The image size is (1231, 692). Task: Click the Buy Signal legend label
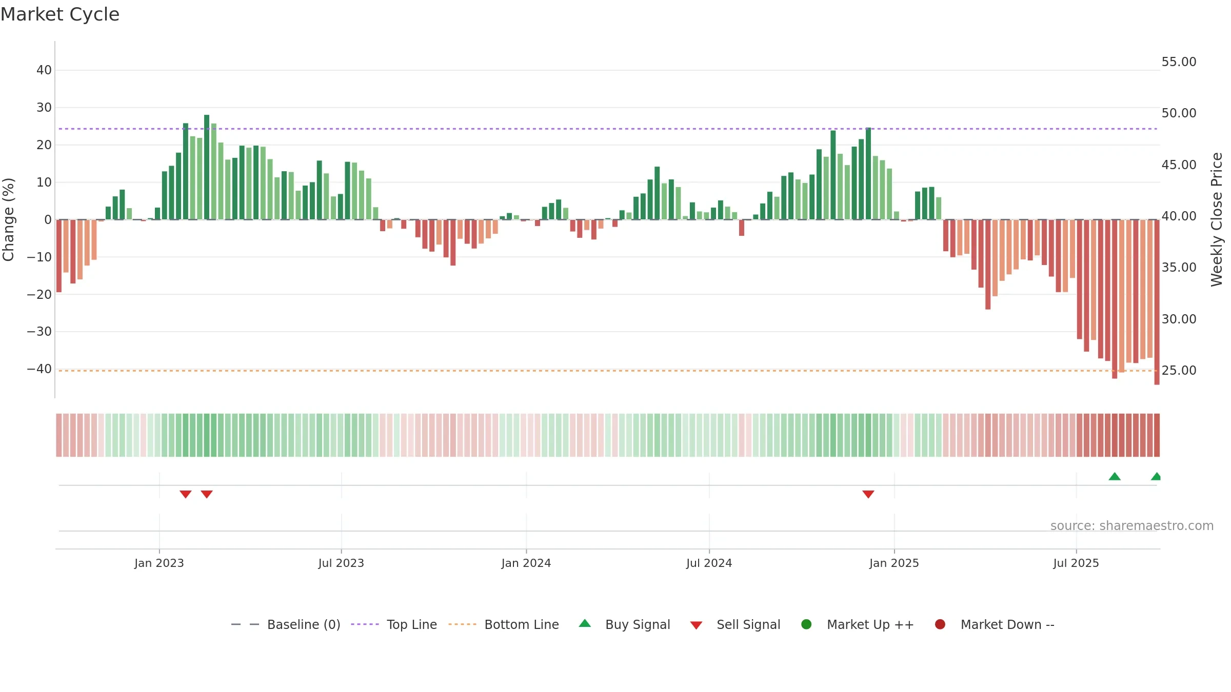tap(638, 625)
